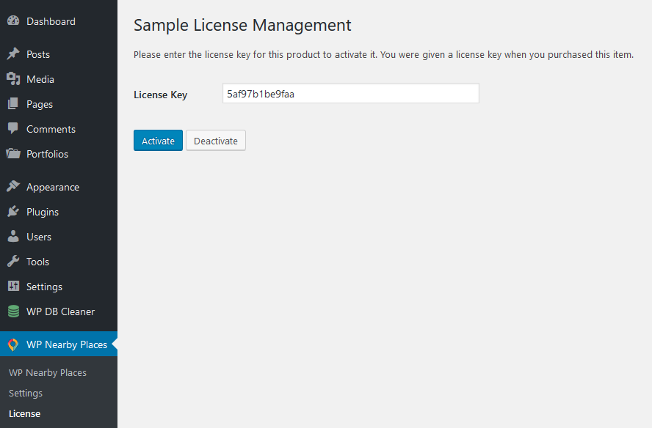The image size is (652, 428).
Task: Click the WP Nearby Places map pin icon
Action: (x=13, y=344)
